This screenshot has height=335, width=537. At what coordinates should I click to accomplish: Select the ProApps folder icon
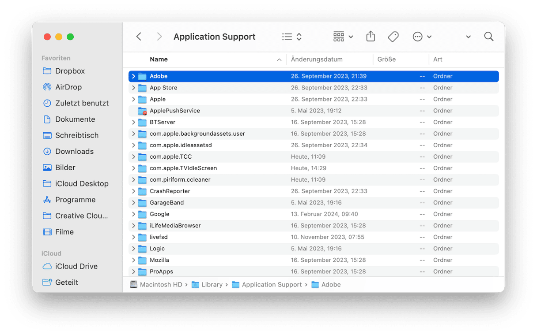142,272
